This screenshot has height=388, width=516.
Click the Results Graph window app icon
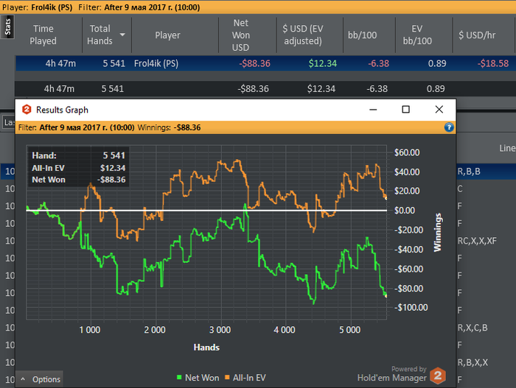click(x=27, y=110)
